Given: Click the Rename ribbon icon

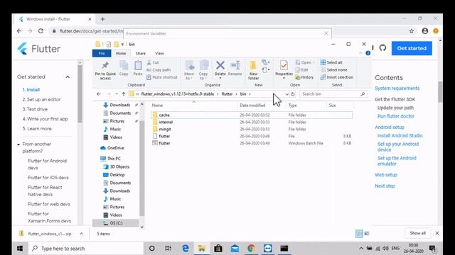Looking at the screenshot, I should click(x=235, y=69).
